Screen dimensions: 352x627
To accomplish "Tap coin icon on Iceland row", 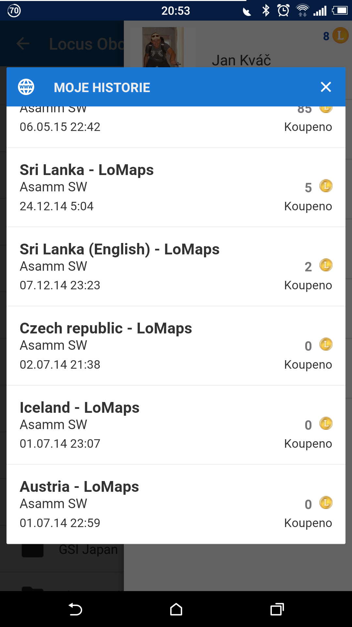I will 326,424.
